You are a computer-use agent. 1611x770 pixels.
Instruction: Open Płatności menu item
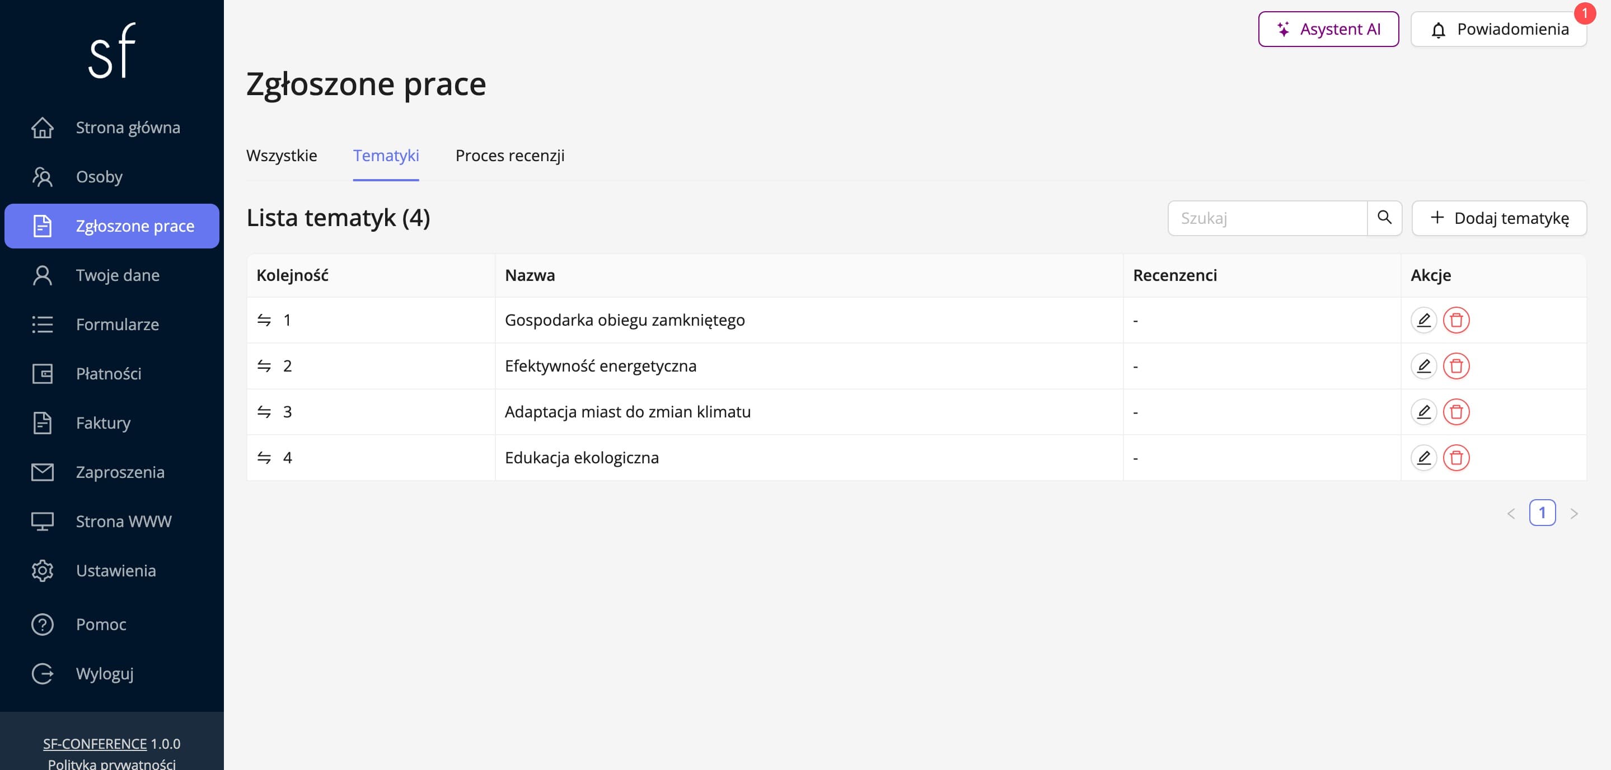coord(112,374)
